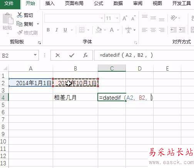Click the Center alignment icon
Screen dimensions: 194x168
point(153,30)
